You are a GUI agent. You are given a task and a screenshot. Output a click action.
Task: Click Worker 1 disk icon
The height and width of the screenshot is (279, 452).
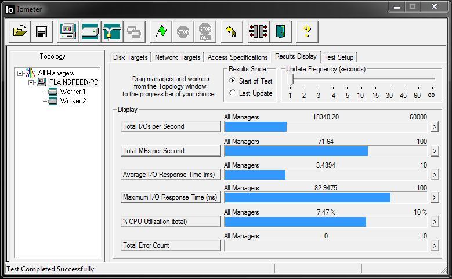coord(53,92)
